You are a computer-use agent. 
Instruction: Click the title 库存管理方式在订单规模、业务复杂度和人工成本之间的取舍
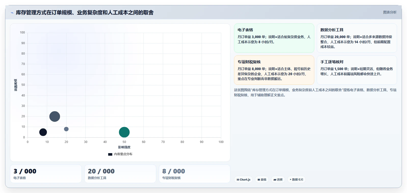(85, 13)
